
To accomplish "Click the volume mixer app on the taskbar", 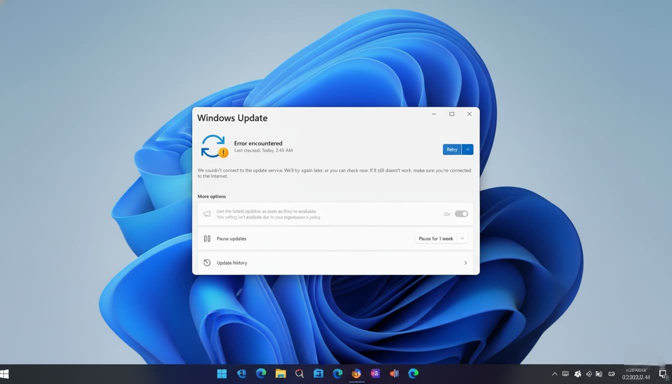I will (x=394, y=373).
